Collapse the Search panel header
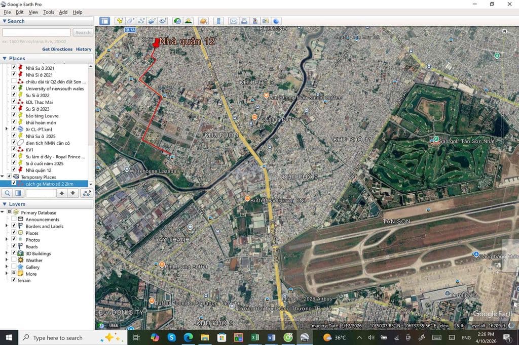The height and width of the screenshot is (345, 519). coord(5,21)
